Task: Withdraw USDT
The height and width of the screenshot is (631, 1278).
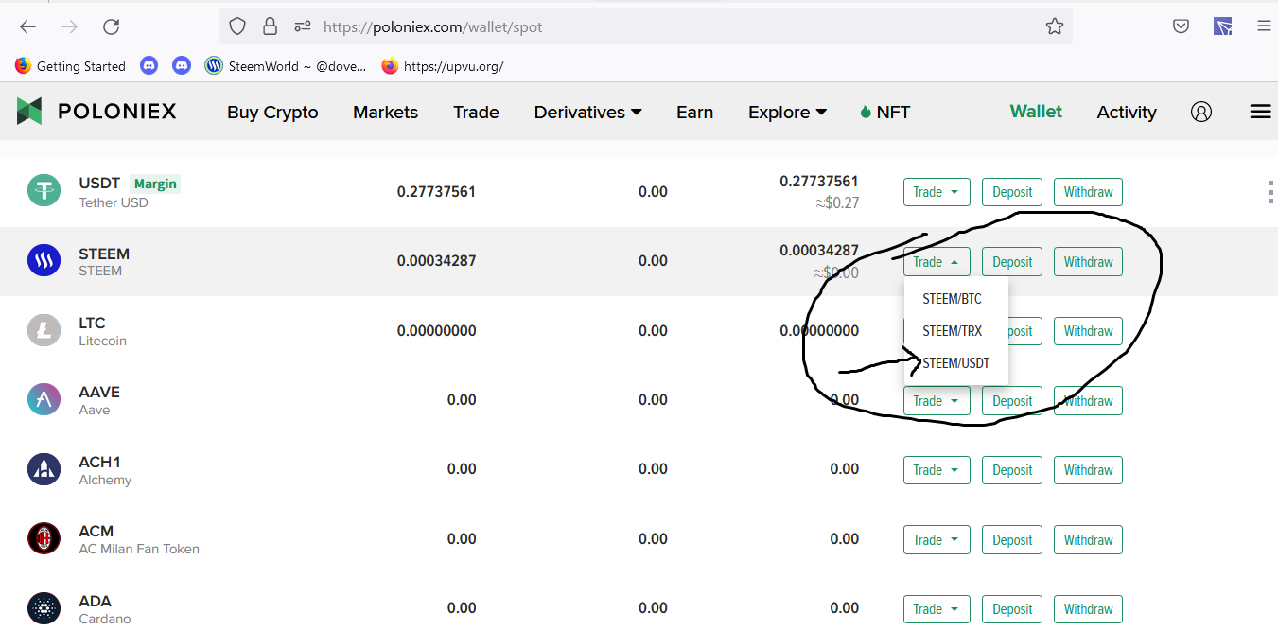Action: [1088, 192]
